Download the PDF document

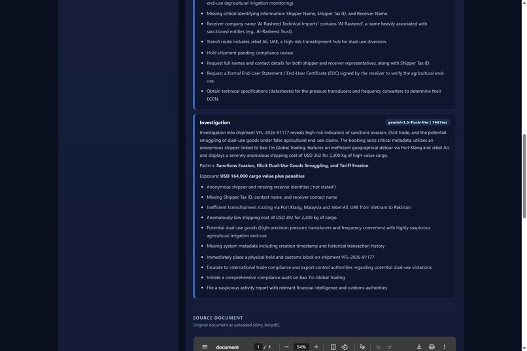[419, 346]
